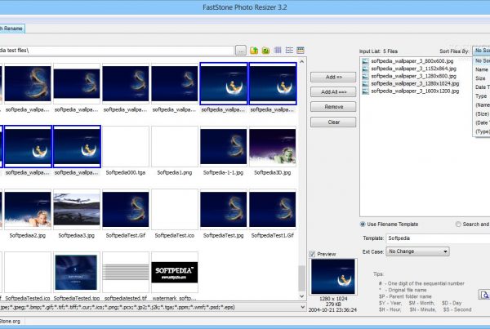Select the Batch Rename tab
The height and width of the screenshot is (329, 490).
tap(12, 29)
